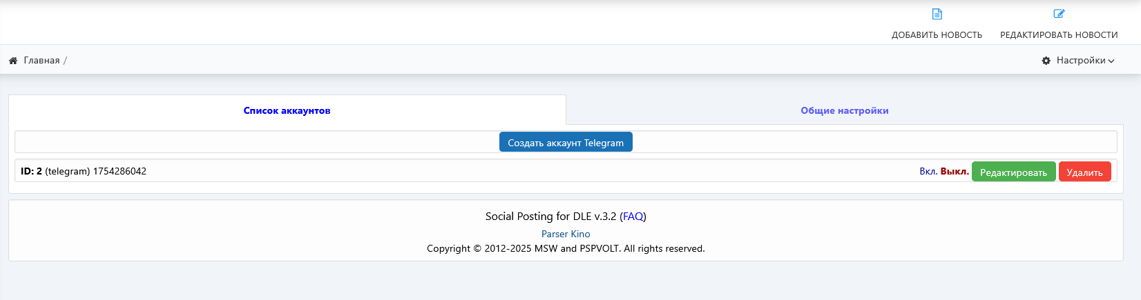Click the Social Posting for DLE title
1141x300 pixels.
[551, 217]
